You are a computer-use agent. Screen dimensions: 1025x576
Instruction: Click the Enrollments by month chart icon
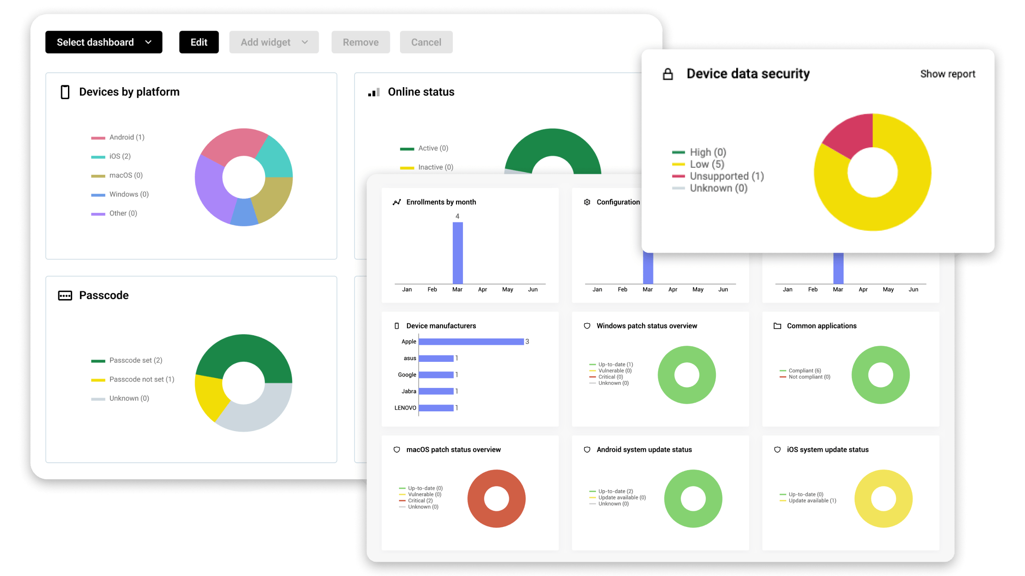point(397,202)
